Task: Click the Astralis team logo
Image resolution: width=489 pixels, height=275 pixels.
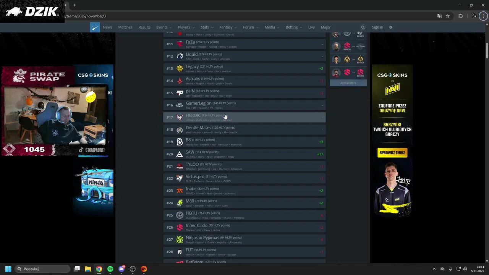Action: coord(180,81)
